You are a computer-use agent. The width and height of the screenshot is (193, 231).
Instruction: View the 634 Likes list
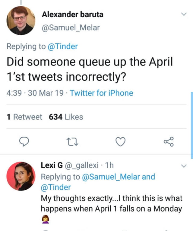click(66, 117)
